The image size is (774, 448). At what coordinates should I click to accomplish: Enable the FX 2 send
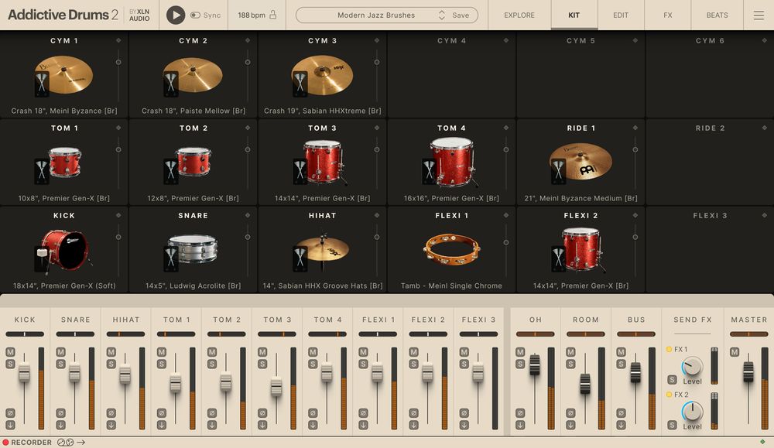669,394
